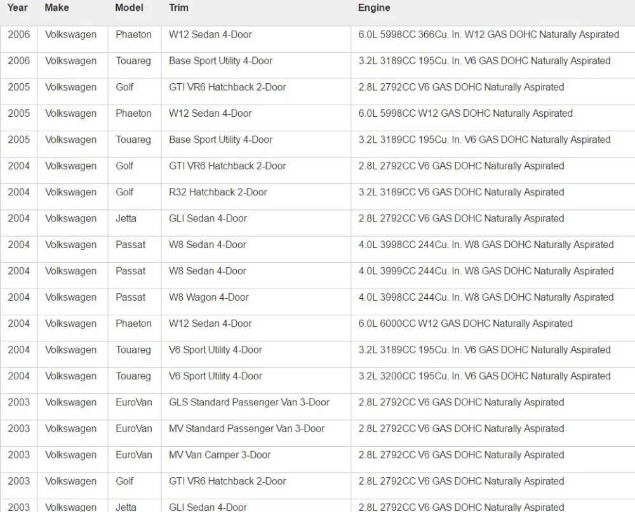The image size is (635, 512).
Task: Click Touareg model in the 2006 row
Action: (133, 61)
